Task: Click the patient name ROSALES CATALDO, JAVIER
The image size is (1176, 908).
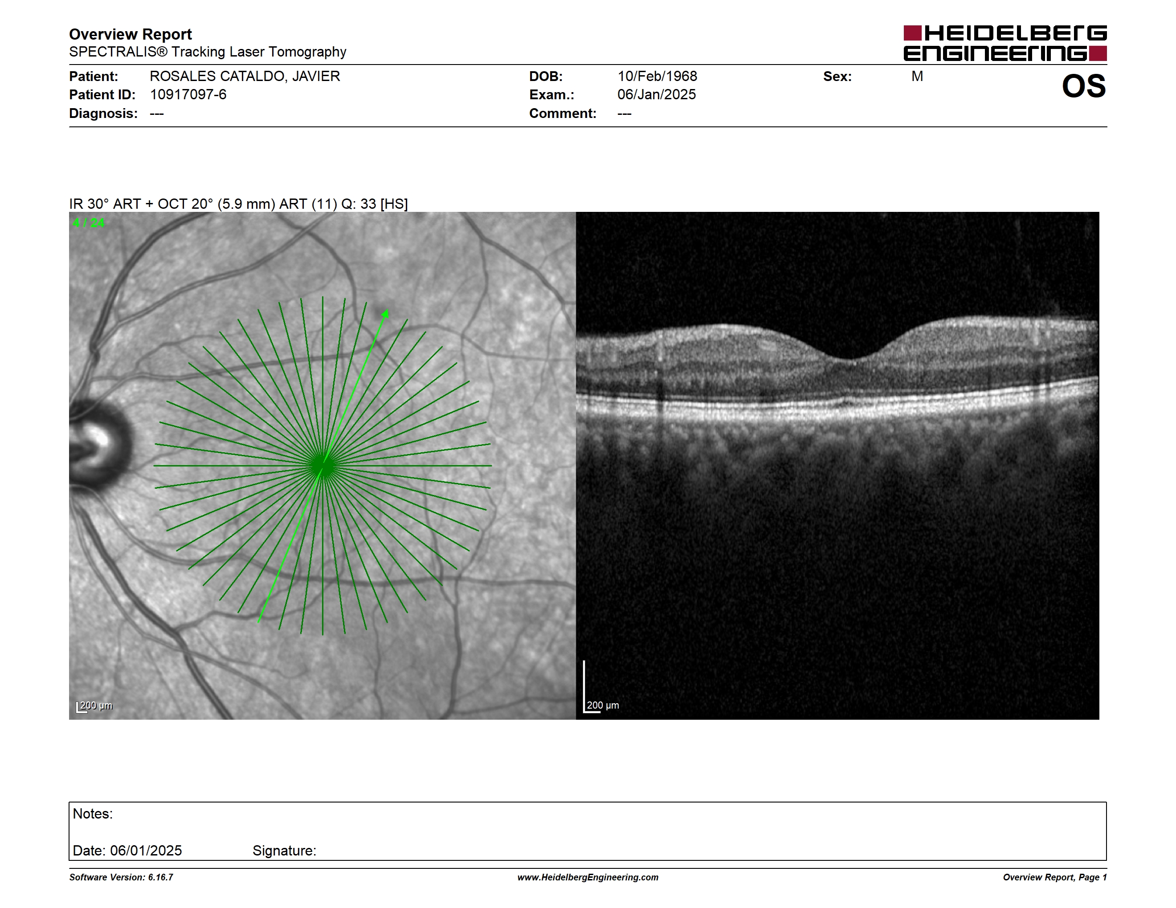Action: coord(245,77)
